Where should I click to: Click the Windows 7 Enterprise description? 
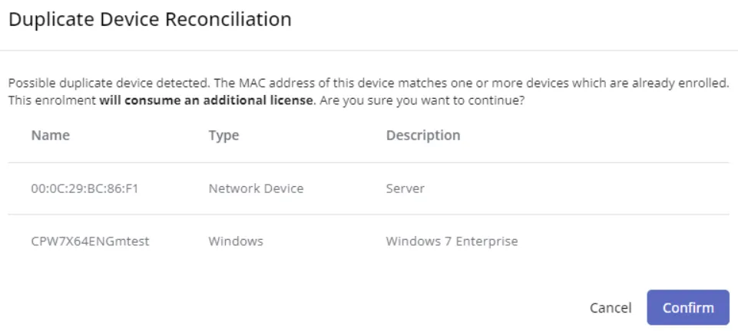452,241
